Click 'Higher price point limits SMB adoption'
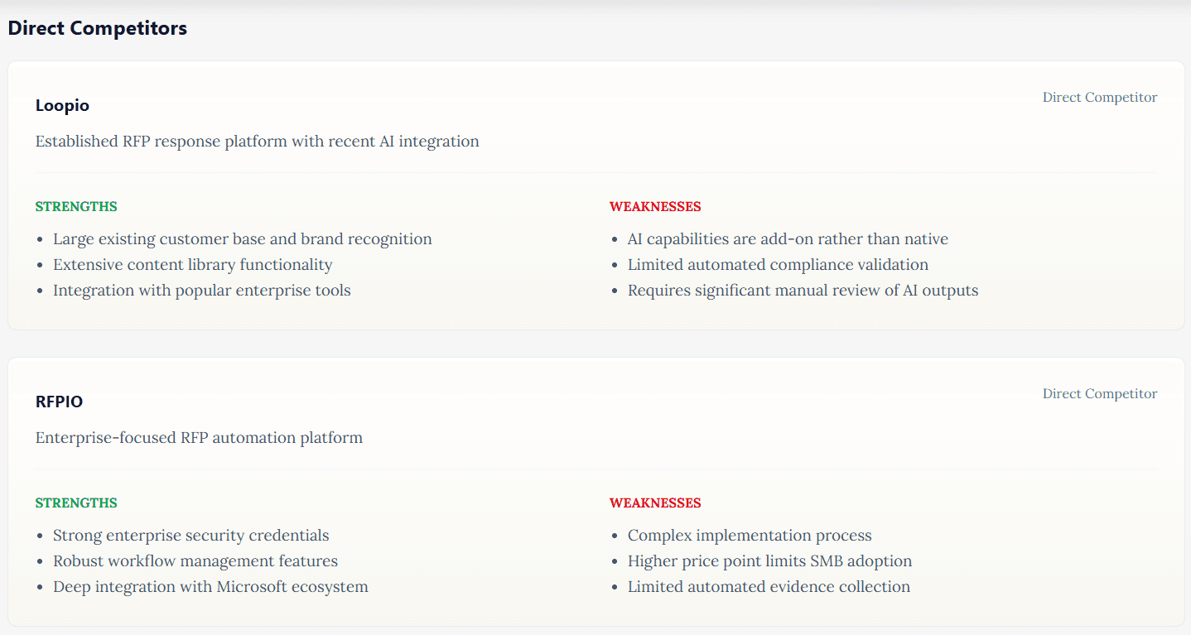The width and height of the screenshot is (1191, 635). (769, 561)
